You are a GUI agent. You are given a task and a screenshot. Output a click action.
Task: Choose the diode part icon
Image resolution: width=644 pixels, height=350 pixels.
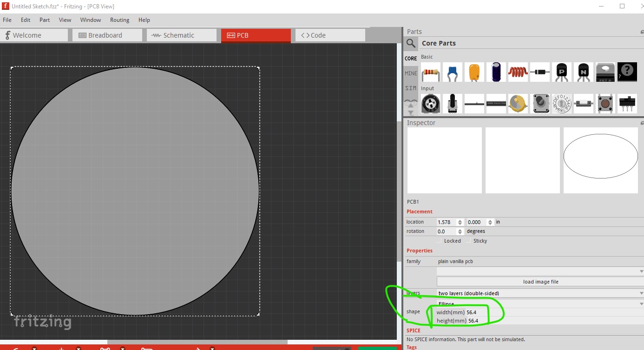coord(539,72)
